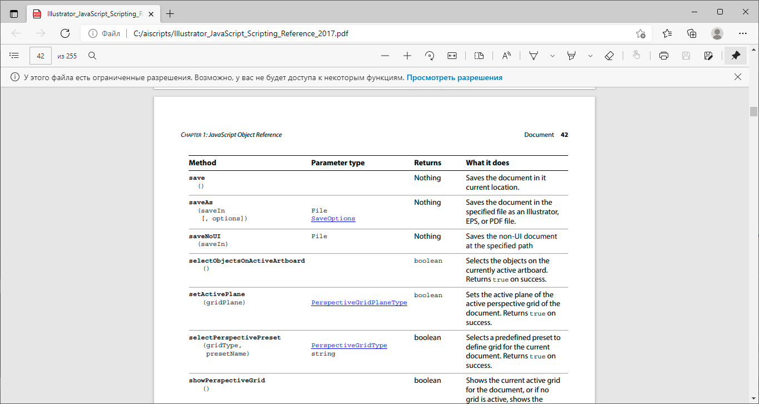
Task: Start read aloud for the PDF
Action: click(x=506, y=56)
